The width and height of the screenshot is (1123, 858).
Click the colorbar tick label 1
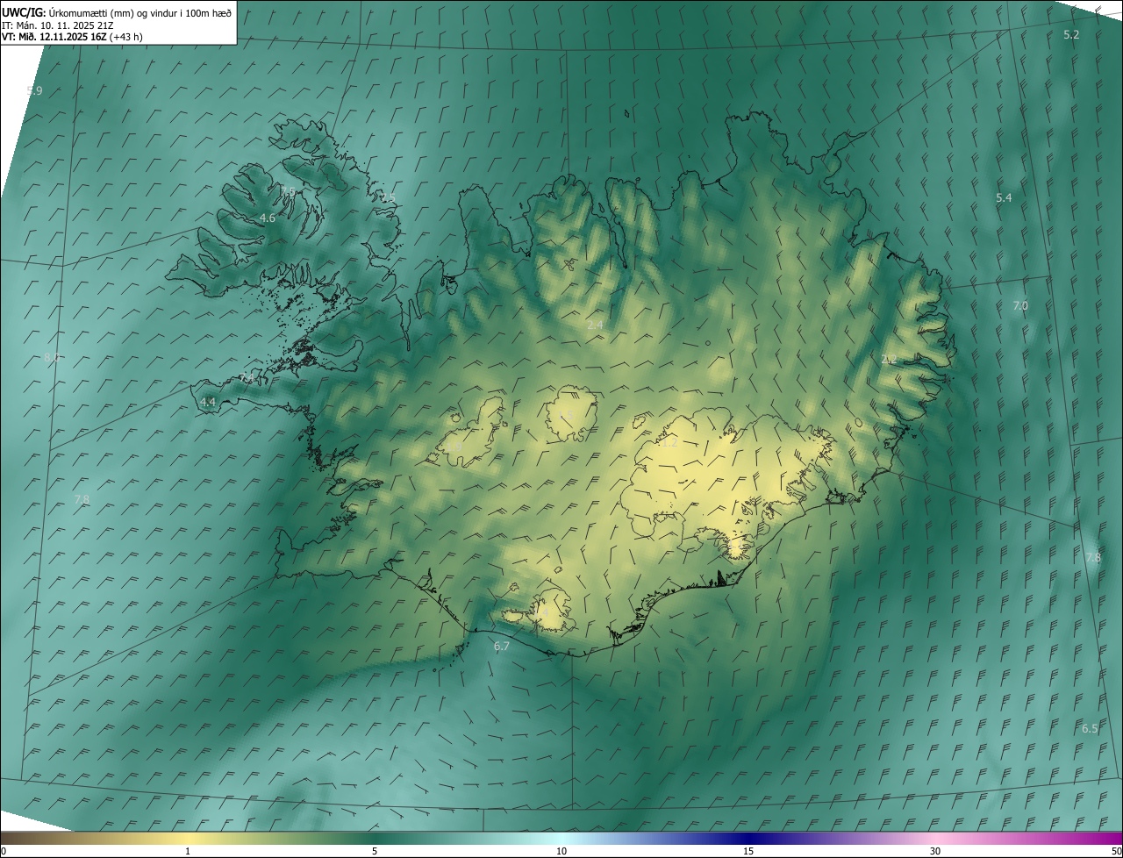pos(188,851)
